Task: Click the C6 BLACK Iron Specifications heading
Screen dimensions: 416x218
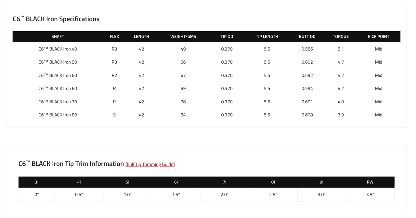Action: click(56, 19)
